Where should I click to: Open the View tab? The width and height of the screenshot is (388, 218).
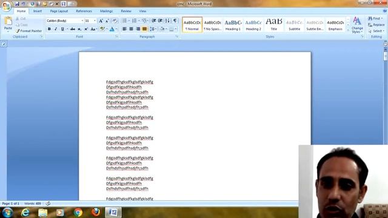(142, 11)
